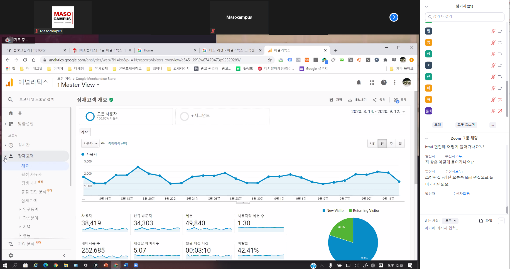Bookmark page with the star icon

tap(269, 60)
